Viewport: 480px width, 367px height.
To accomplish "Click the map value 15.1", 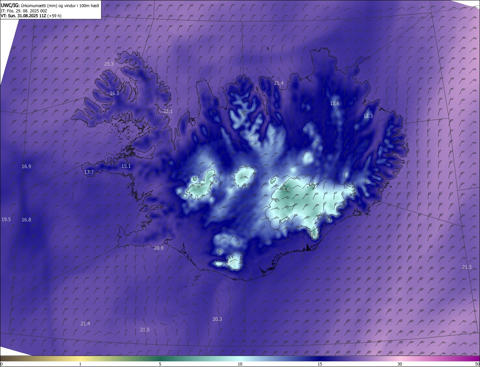I will [126, 166].
